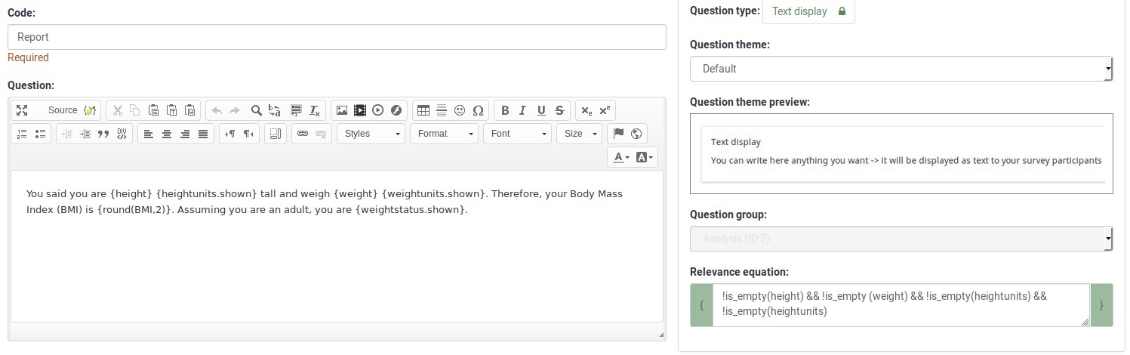Click the insert link icon
The height and width of the screenshot is (355, 1130).
click(x=303, y=134)
